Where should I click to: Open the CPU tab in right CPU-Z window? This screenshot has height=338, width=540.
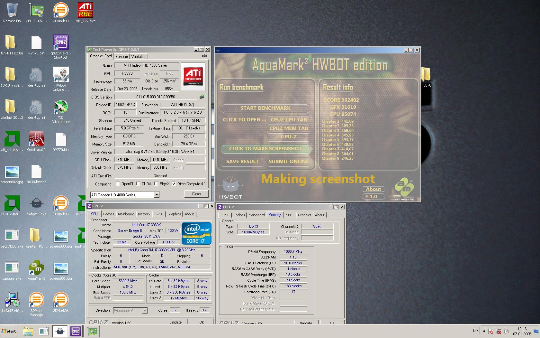coord(225,215)
